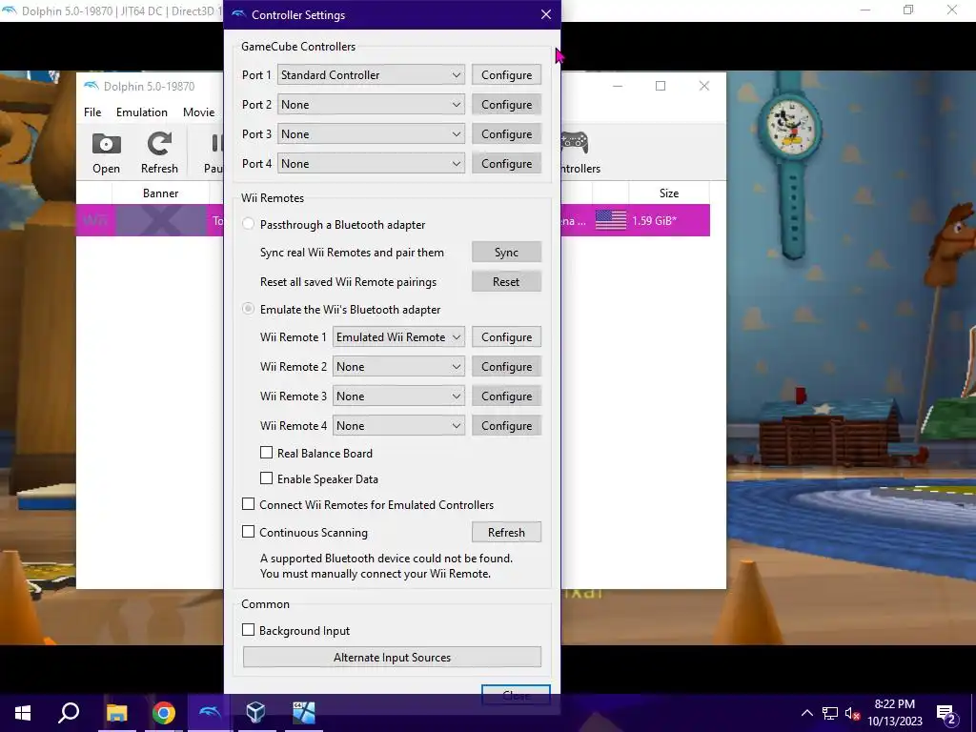The width and height of the screenshot is (976, 732).
Task: Open File menu in Dolphin window
Action: [92, 112]
